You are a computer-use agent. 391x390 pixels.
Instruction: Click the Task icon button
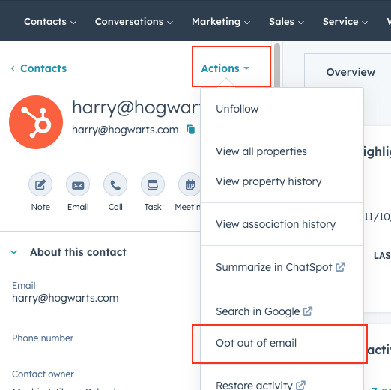153,184
